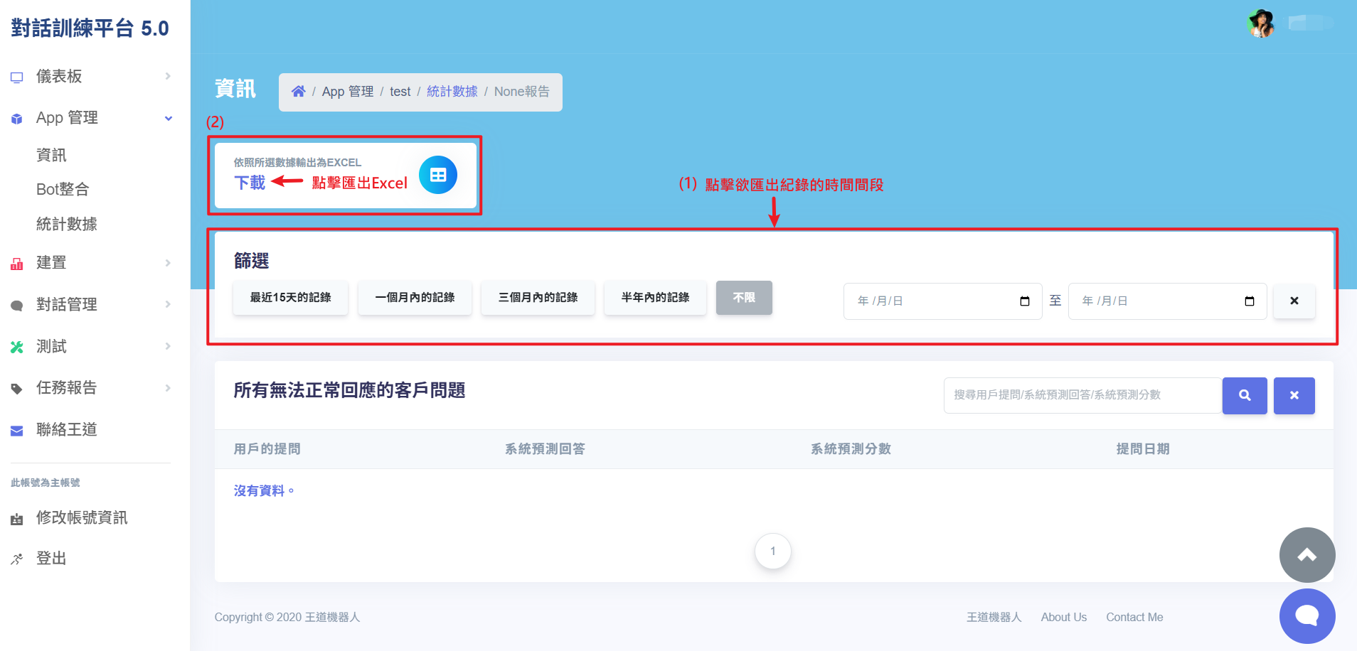Open the 王道機器人 footer link

coord(994,618)
